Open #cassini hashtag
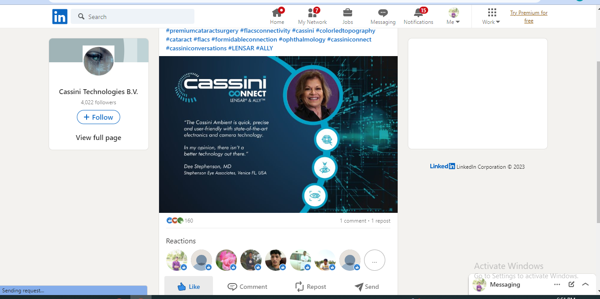Image resolution: width=600 pixels, height=299 pixels. click(303, 30)
